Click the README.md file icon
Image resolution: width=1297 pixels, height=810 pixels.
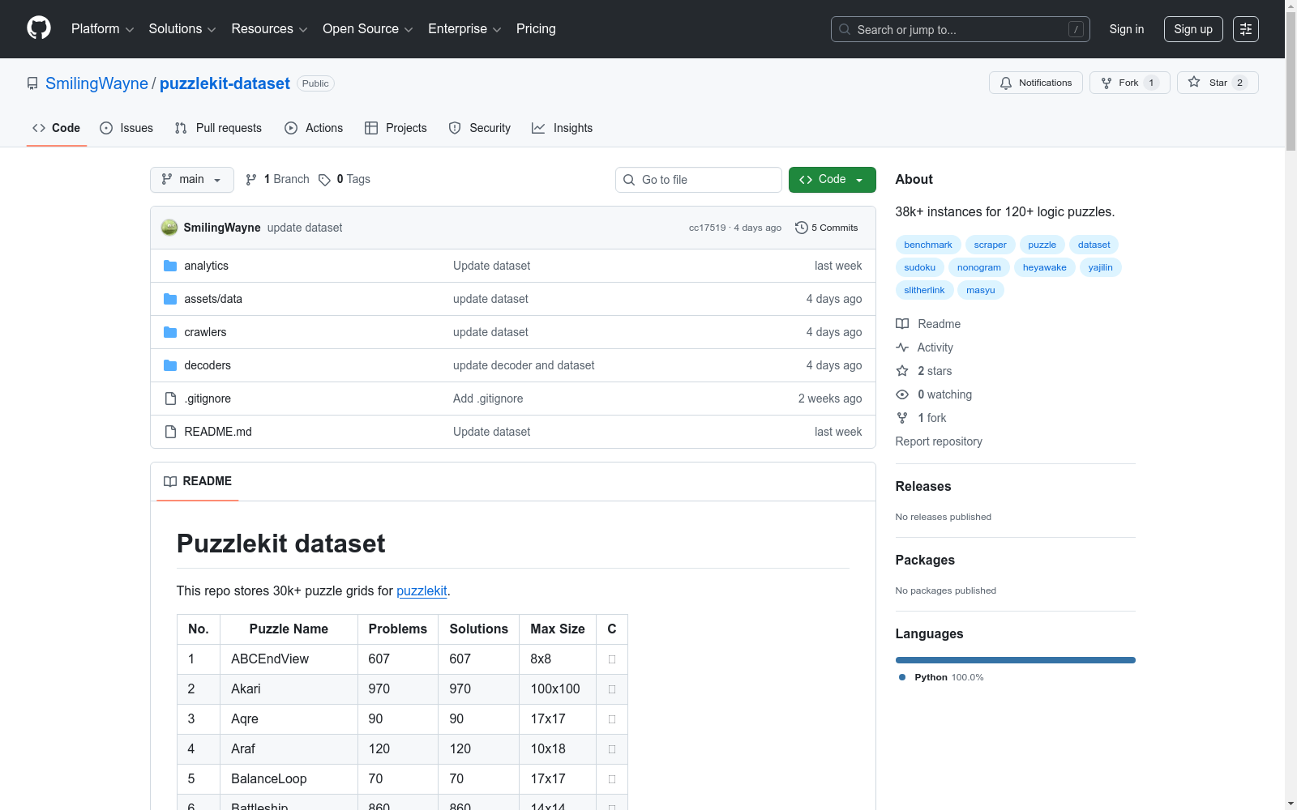170,432
